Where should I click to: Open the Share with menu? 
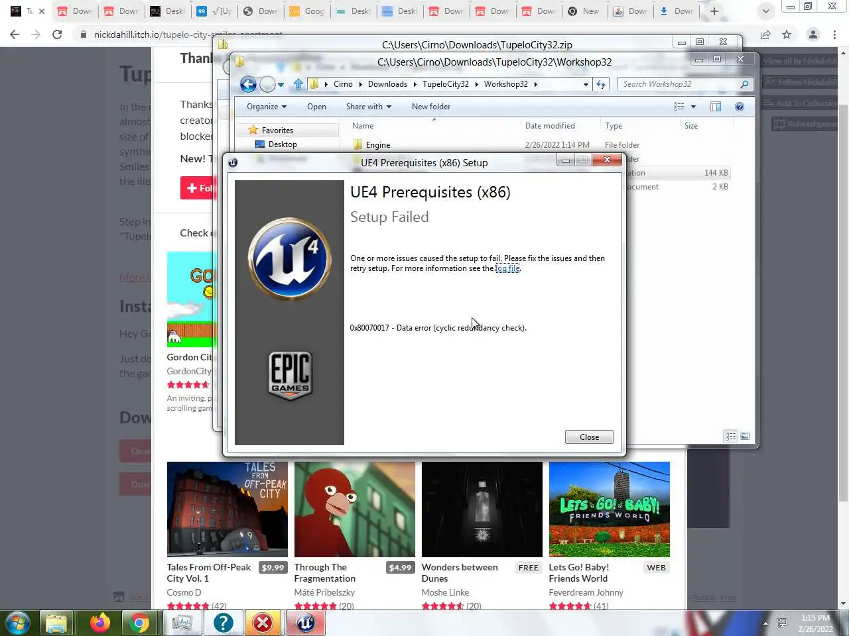(x=369, y=107)
